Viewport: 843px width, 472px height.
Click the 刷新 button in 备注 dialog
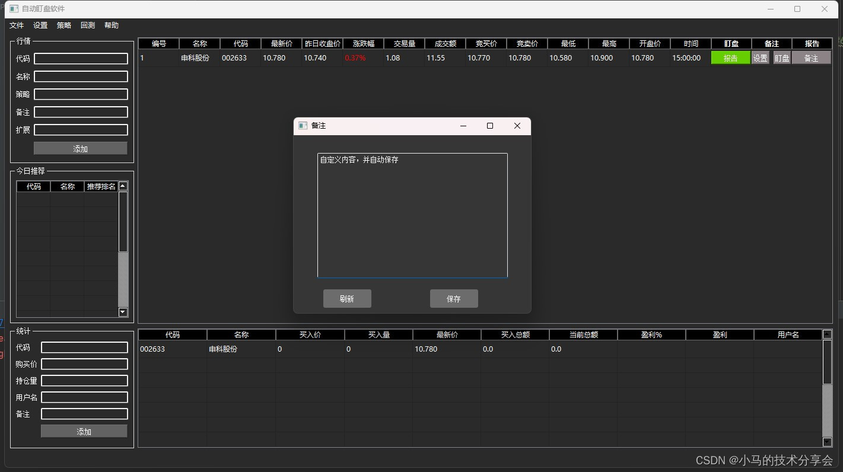click(x=347, y=299)
